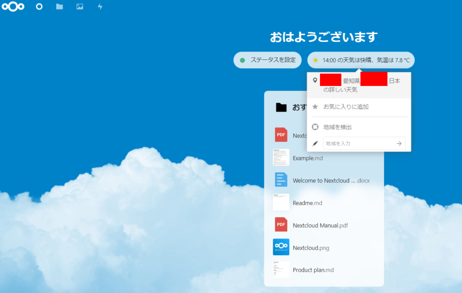Click the location pin icon
The height and width of the screenshot is (293, 462).
315,80
